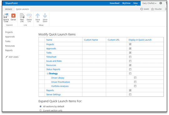This screenshot has height=115, width=169.
Task: Enable Driver Library checkbox
Action: [x=135, y=78]
